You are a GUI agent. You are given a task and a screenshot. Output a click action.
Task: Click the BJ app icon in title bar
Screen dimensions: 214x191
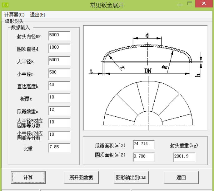click(5, 5)
